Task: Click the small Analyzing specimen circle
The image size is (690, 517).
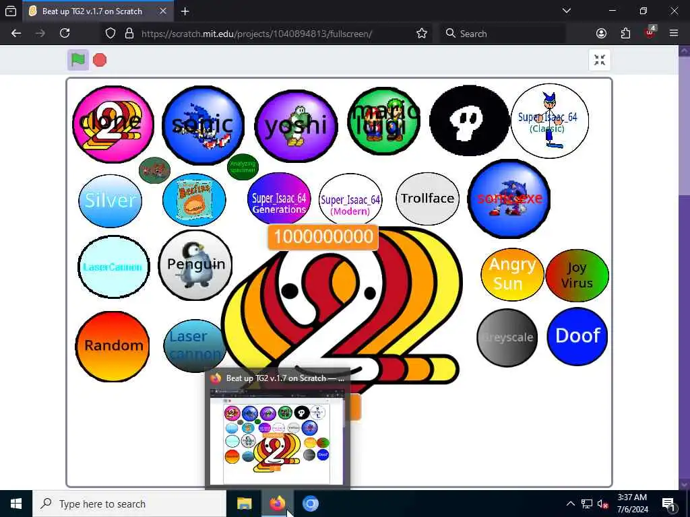Action: pos(243,167)
